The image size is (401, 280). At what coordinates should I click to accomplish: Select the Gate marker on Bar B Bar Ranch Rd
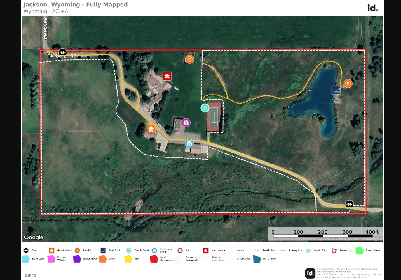pyautogui.click(x=63, y=52)
